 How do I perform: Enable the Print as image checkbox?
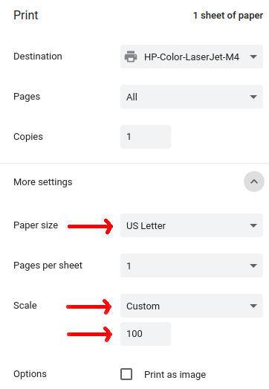(126, 374)
